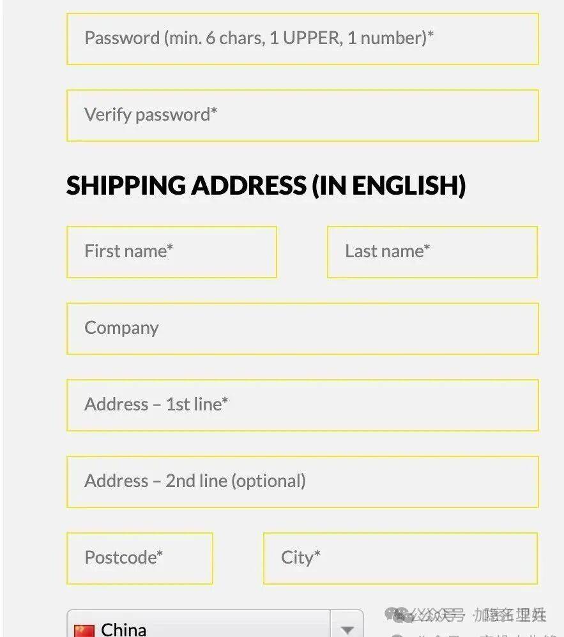This screenshot has width=564, height=637.
Task: Select the Address 1st line field
Action: 302,405
